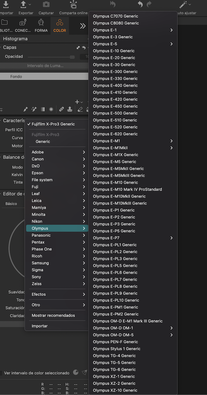This screenshot has height=395, width=207.
Task: Select the linear gradient mask tool
Action: click(43, 109)
